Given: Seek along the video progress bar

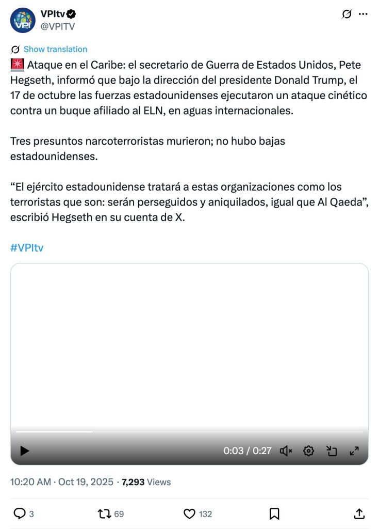Looking at the screenshot, I should [189, 431].
